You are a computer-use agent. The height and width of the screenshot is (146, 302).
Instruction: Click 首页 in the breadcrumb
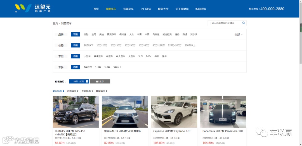pyautogui.click(x=55, y=23)
